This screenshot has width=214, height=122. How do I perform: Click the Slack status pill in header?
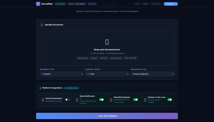click(x=145, y=4)
